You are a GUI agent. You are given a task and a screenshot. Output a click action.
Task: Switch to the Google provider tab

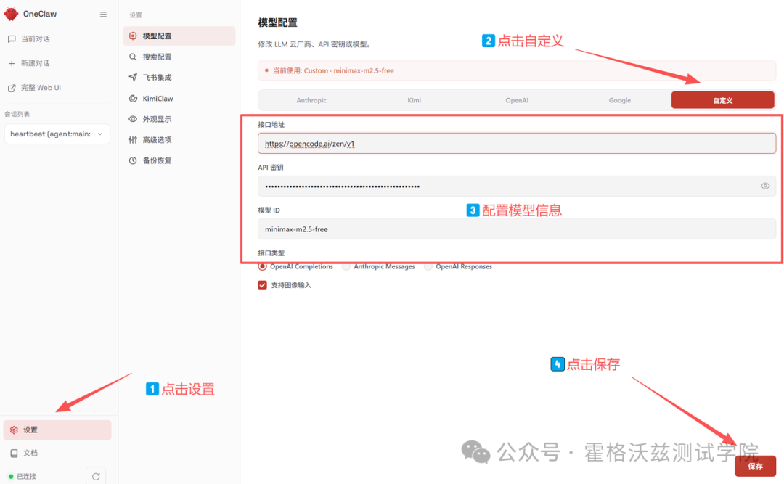point(620,100)
